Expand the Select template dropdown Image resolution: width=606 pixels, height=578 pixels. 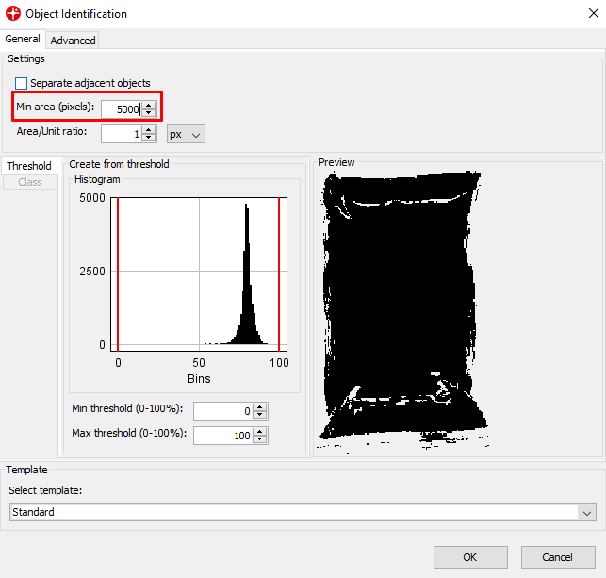point(588,513)
